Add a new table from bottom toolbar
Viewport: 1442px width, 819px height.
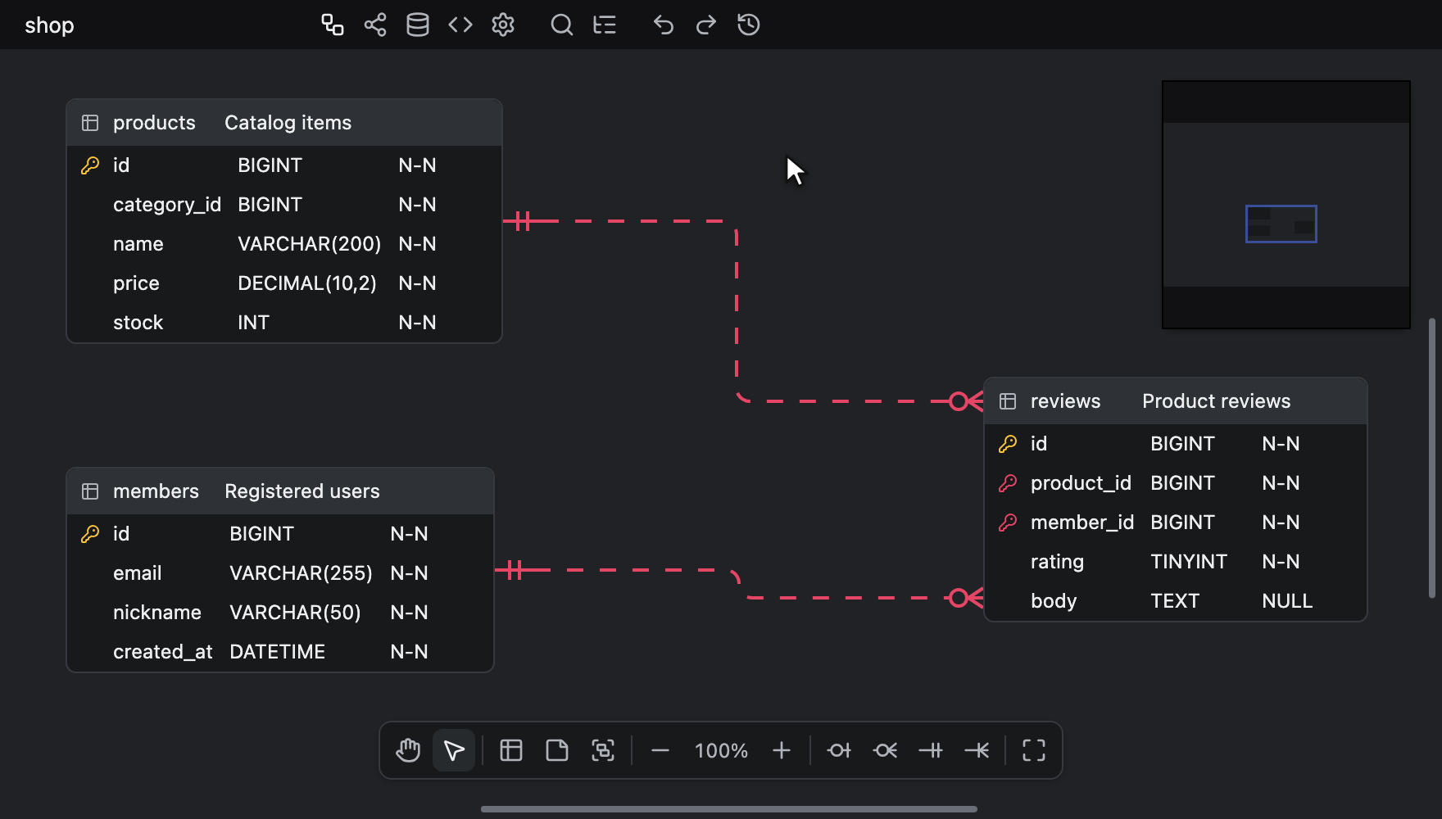511,750
